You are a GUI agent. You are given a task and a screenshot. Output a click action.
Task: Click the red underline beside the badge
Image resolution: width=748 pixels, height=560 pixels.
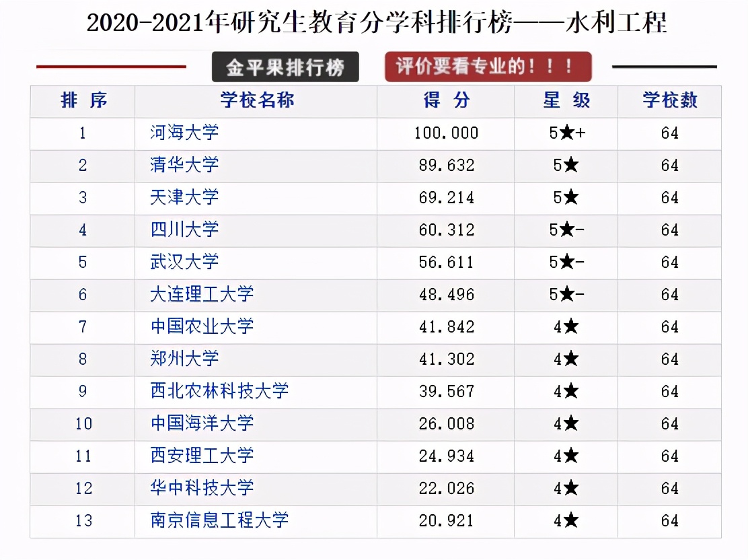tap(112, 67)
